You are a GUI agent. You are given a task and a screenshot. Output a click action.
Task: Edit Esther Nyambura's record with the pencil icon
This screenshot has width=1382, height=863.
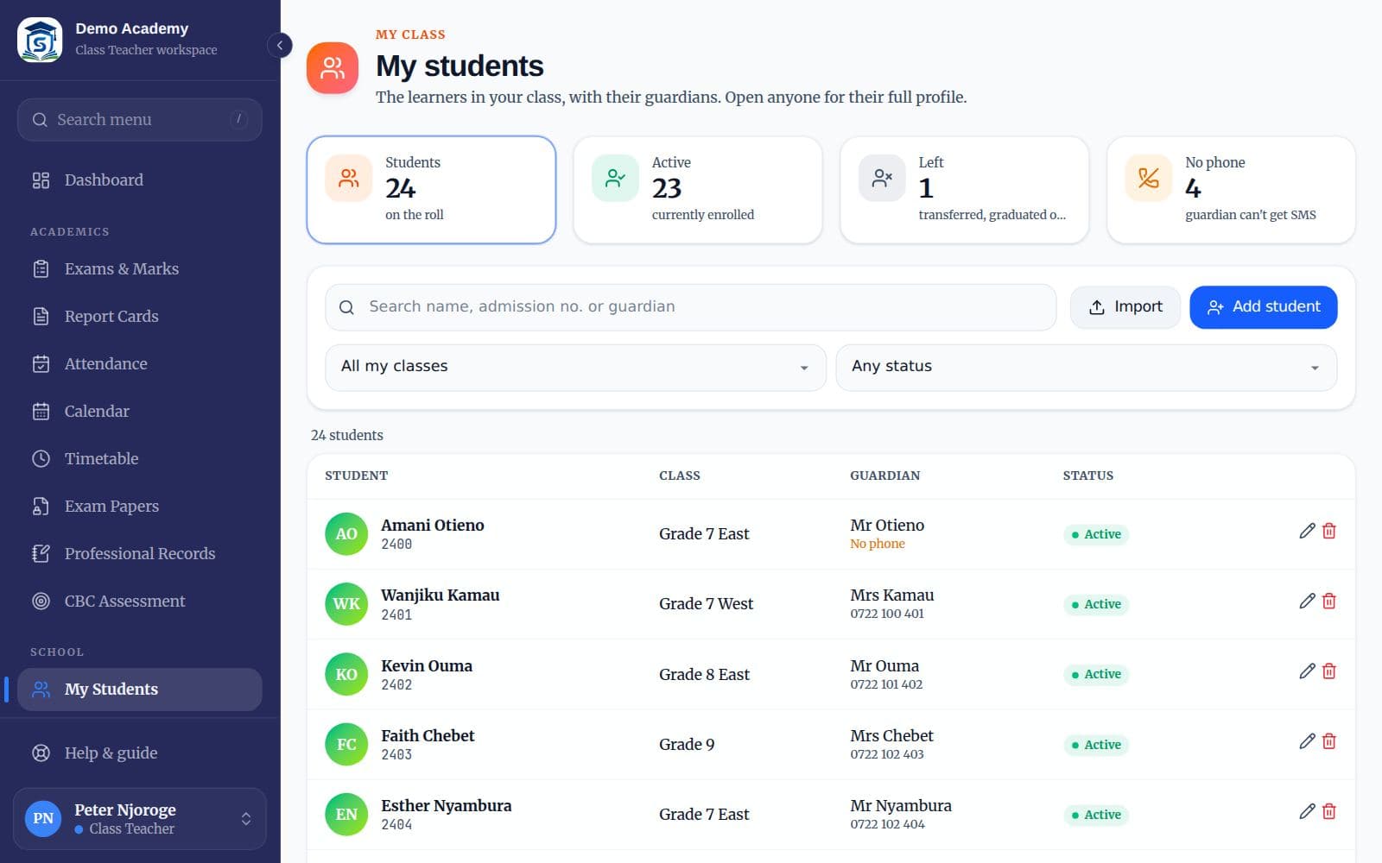coord(1307,811)
